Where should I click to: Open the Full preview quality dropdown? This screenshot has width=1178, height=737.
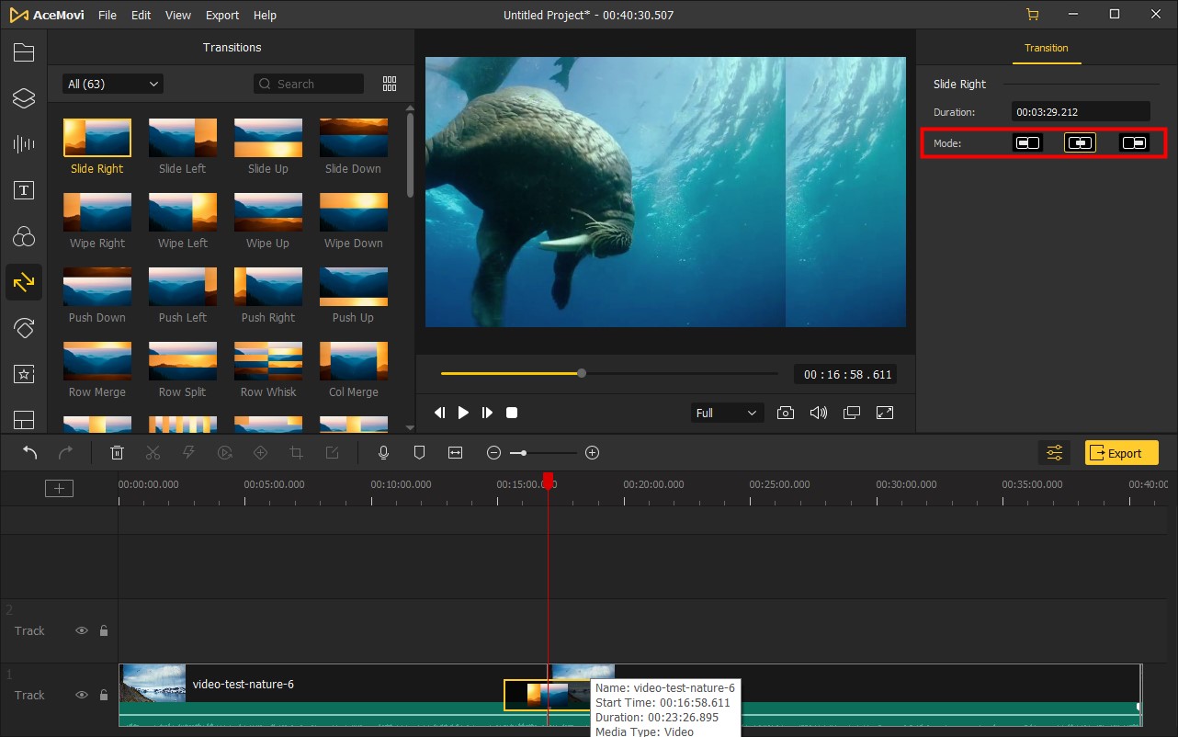[726, 414]
